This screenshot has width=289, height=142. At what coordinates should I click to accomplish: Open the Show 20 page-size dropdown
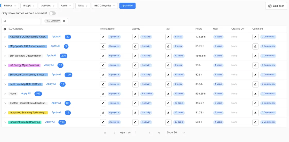pyautogui.click(x=176, y=133)
